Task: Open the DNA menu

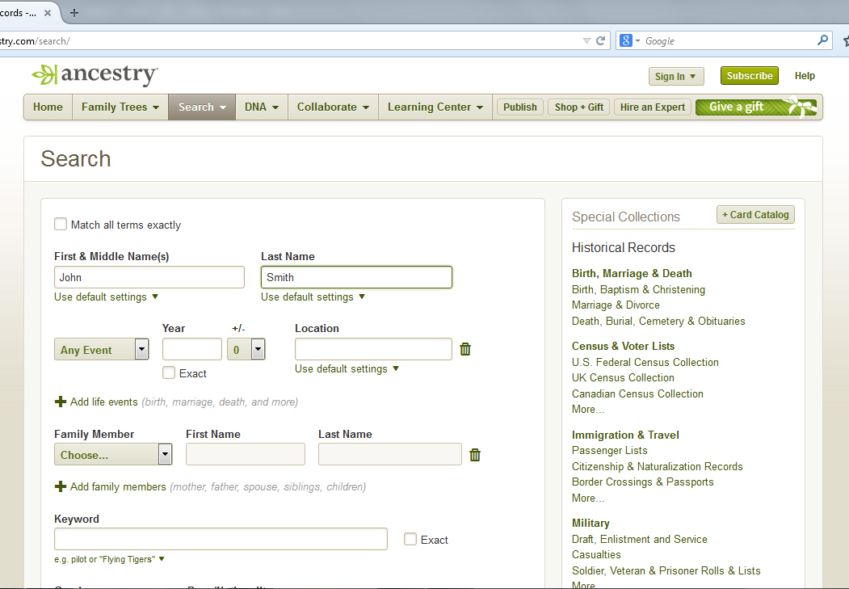Action: click(262, 107)
